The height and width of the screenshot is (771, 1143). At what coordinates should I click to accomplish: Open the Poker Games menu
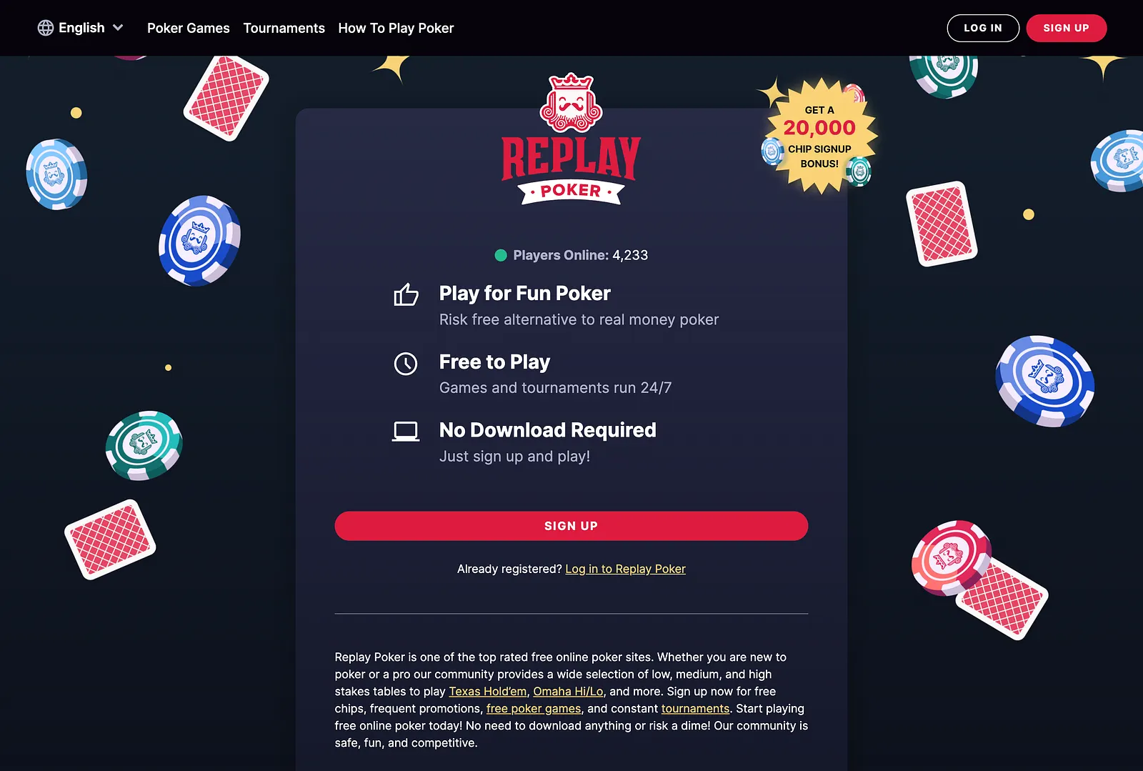pos(189,28)
